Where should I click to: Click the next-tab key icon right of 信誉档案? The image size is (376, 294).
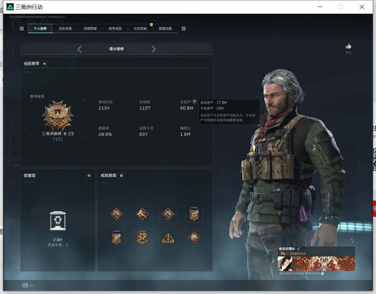tap(184, 28)
